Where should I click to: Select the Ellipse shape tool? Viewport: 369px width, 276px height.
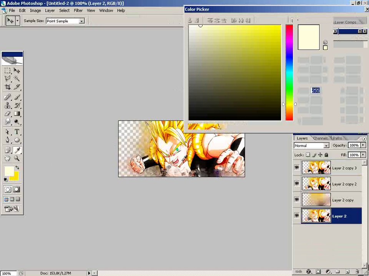[x=17, y=140]
